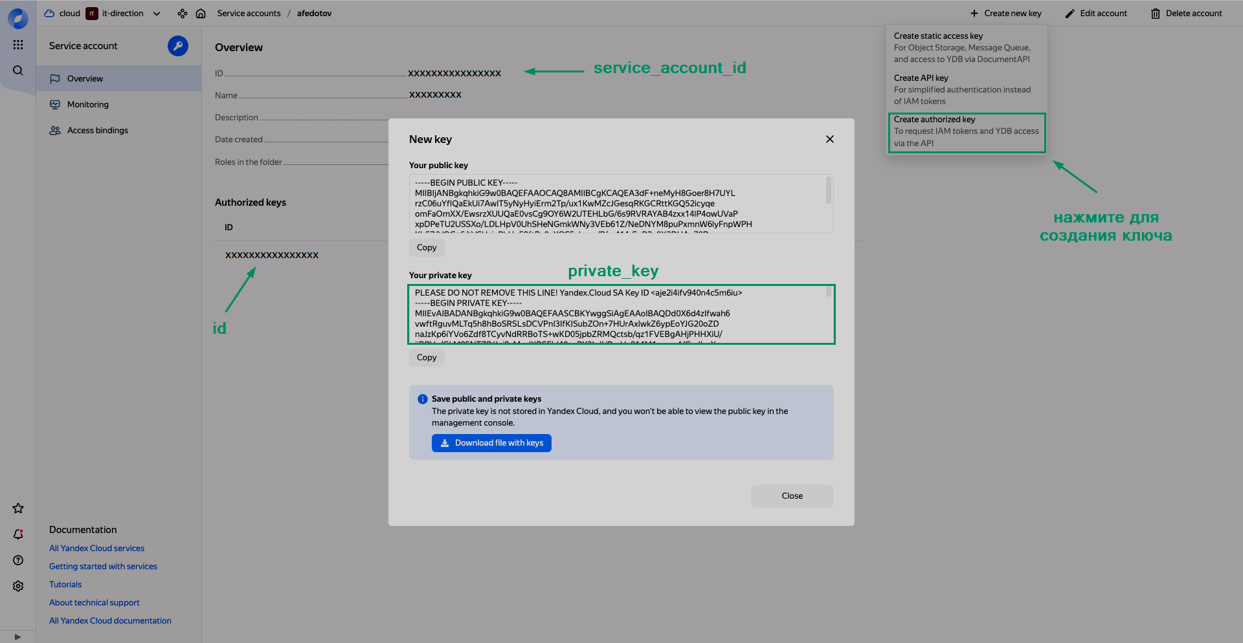Click the download icon in Download file button
Viewport: 1243px width, 643px height.
pyautogui.click(x=445, y=443)
